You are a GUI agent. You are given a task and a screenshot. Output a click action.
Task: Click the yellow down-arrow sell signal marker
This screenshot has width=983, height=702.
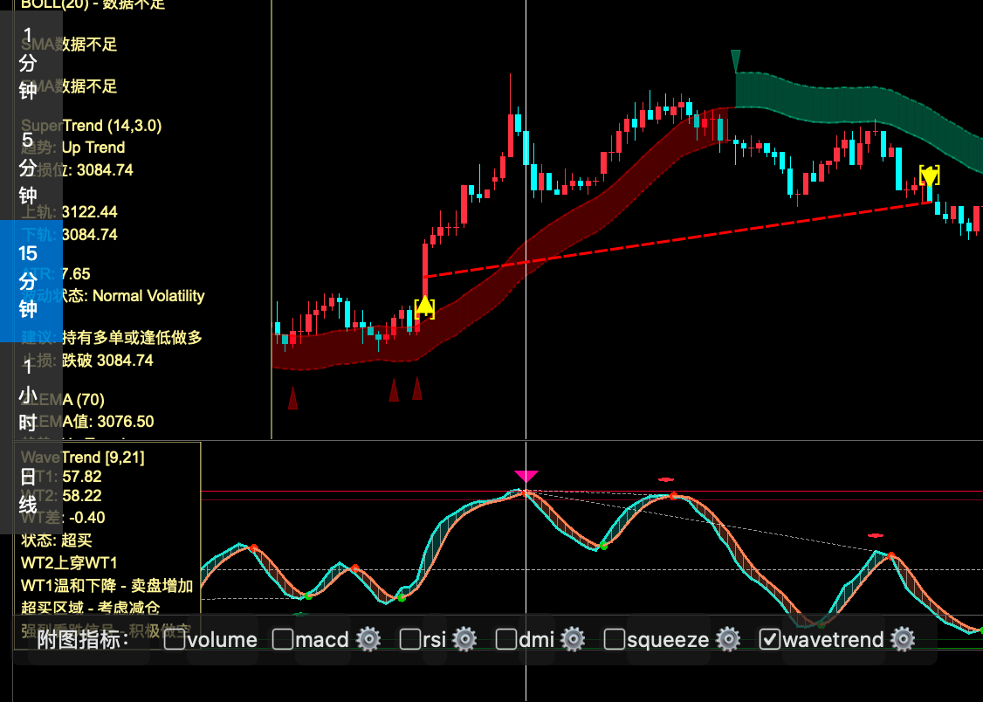point(929,175)
